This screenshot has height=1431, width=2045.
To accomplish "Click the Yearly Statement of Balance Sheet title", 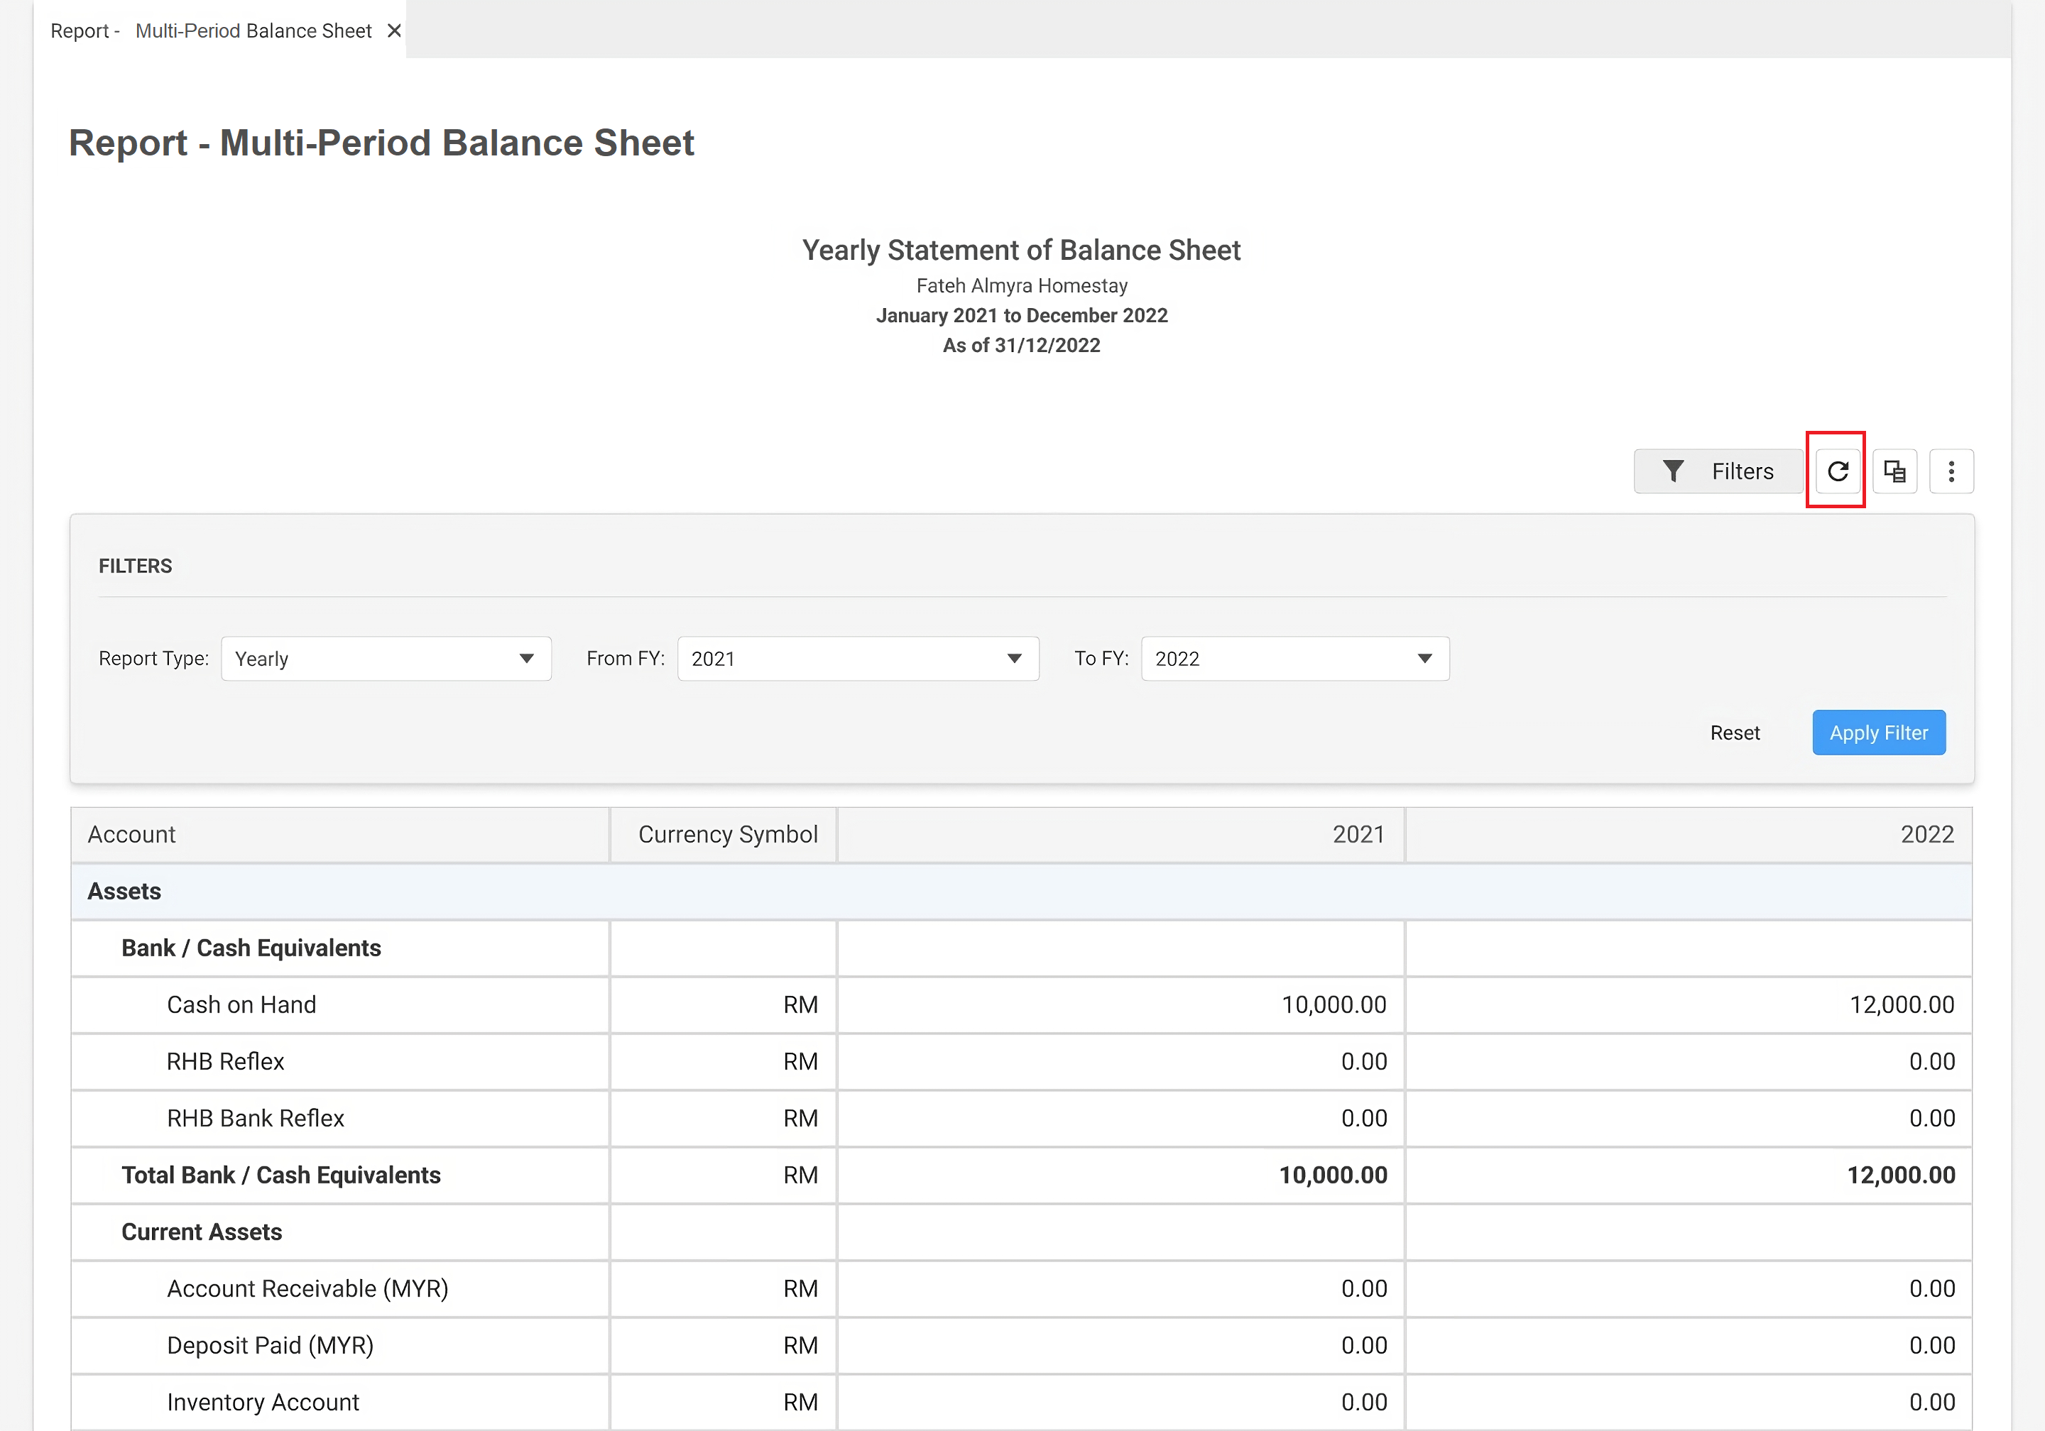I will (x=1022, y=251).
